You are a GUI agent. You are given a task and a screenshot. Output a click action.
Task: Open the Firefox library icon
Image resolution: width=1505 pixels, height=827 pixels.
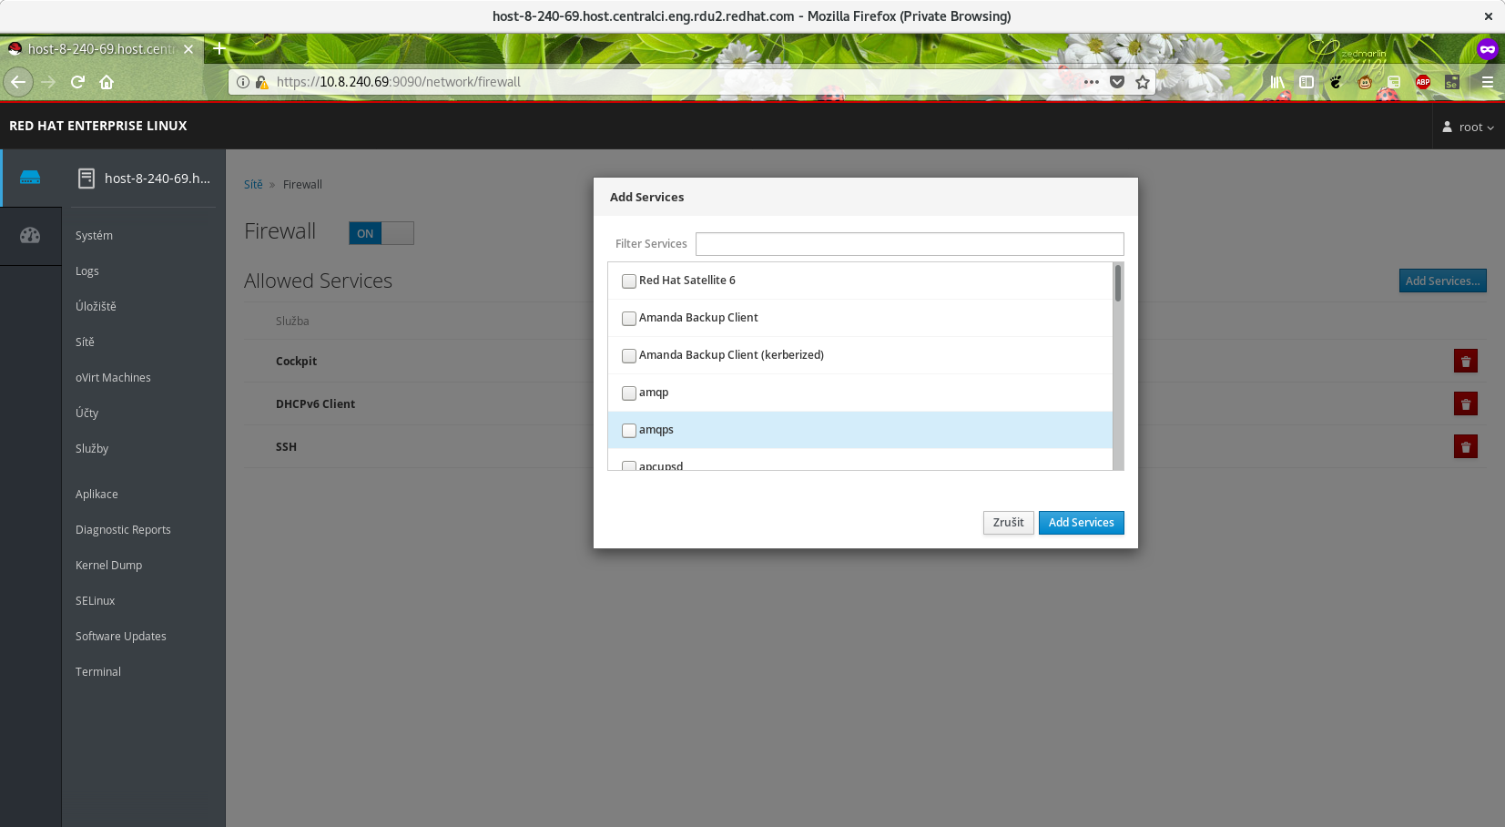pyautogui.click(x=1277, y=82)
